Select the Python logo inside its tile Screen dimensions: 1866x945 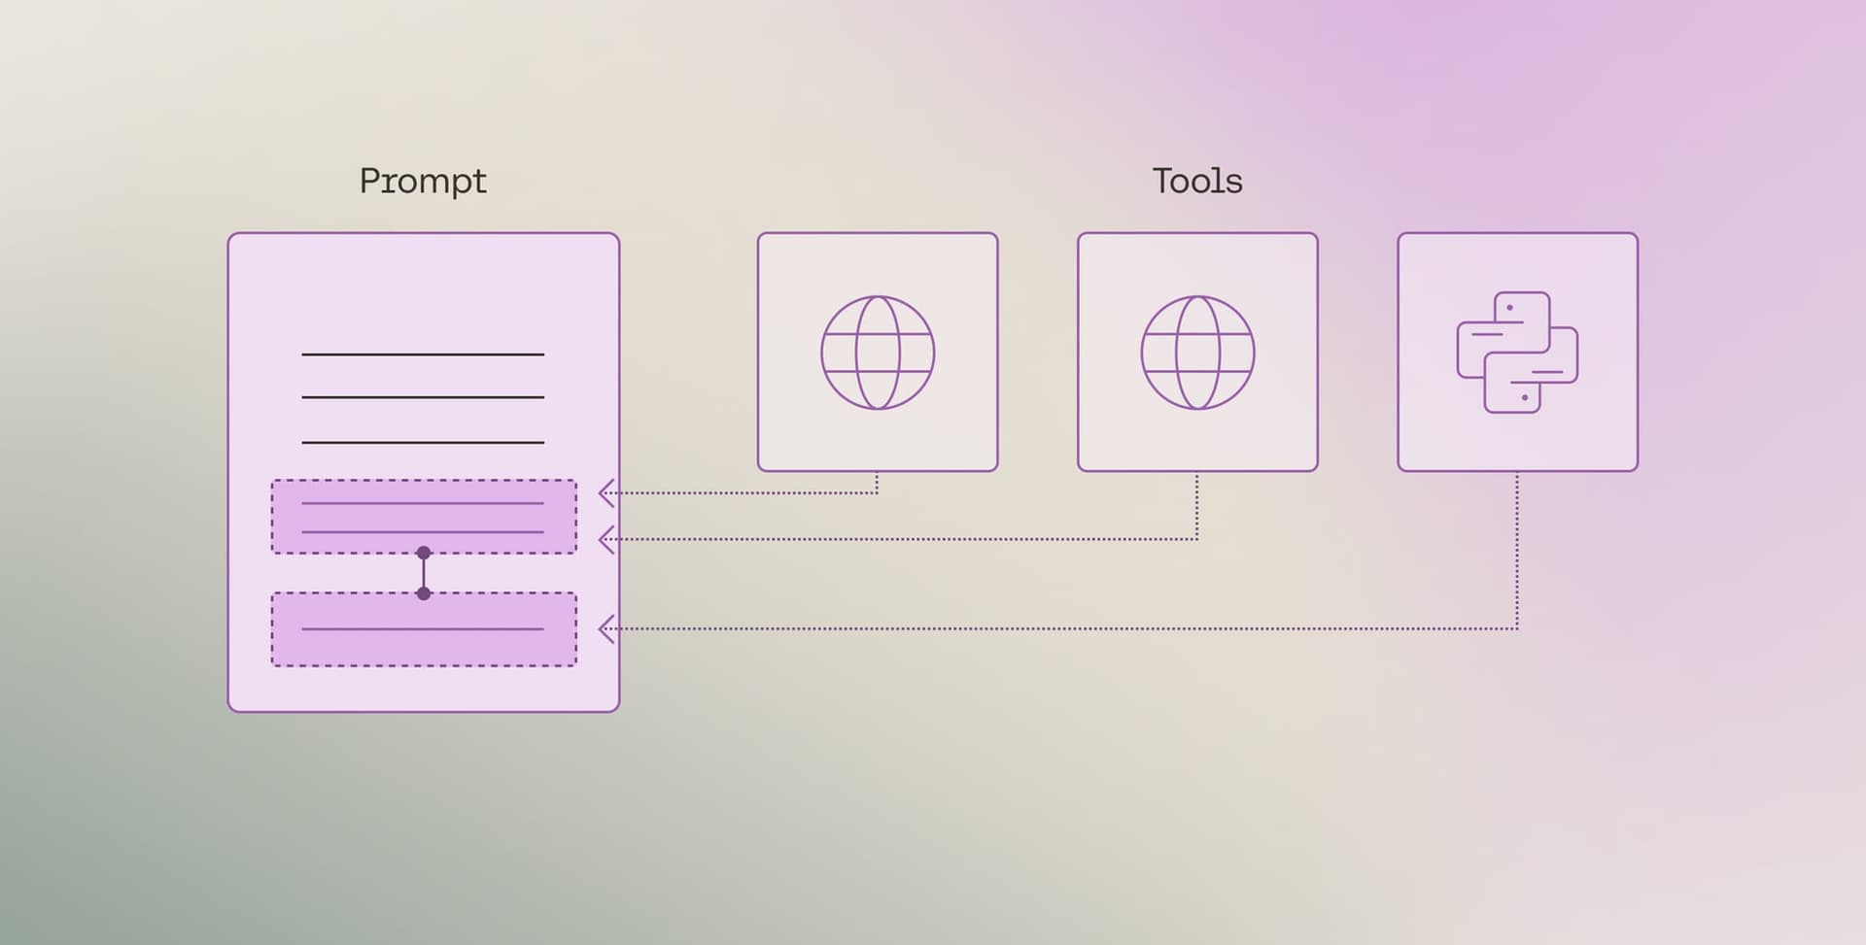1518,352
